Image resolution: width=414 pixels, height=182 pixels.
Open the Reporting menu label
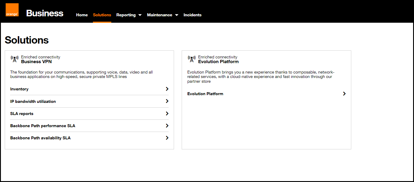[x=126, y=15]
